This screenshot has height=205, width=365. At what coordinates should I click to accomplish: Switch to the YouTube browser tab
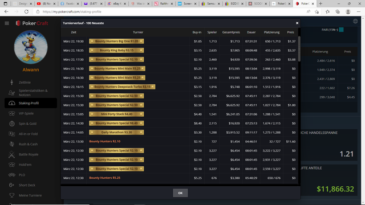[46, 4]
